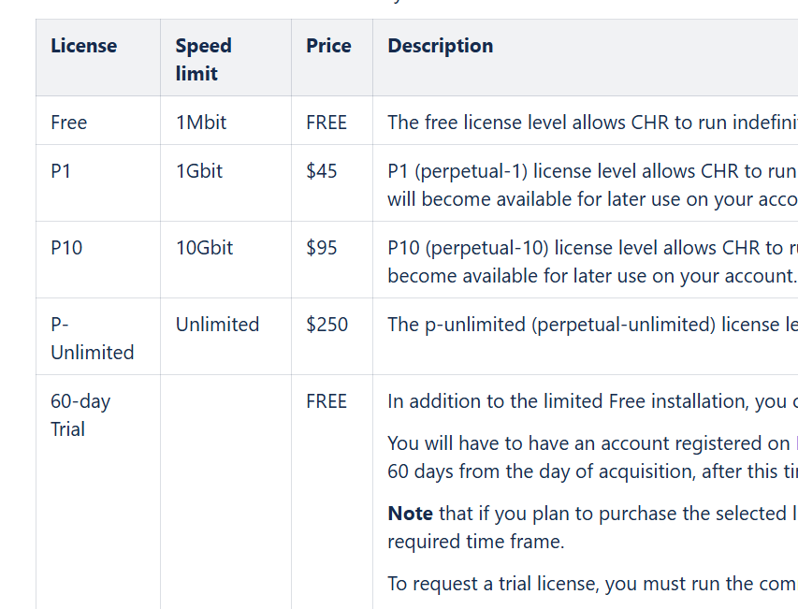
Task: Click the Speed limit column header
Action: pyautogui.click(x=203, y=59)
